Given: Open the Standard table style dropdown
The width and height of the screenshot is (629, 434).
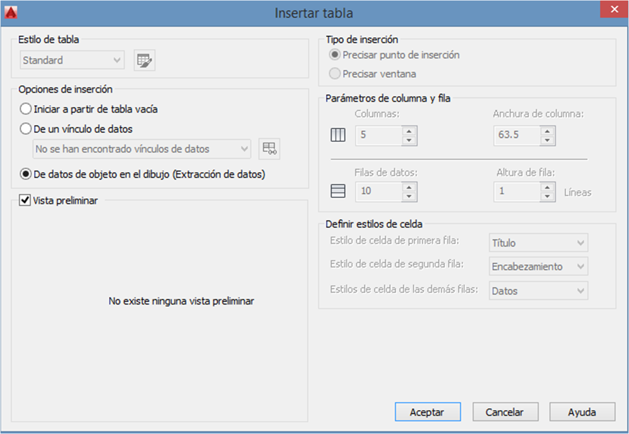Looking at the screenshot, I should pyautogui.click(x=72, y=60).
